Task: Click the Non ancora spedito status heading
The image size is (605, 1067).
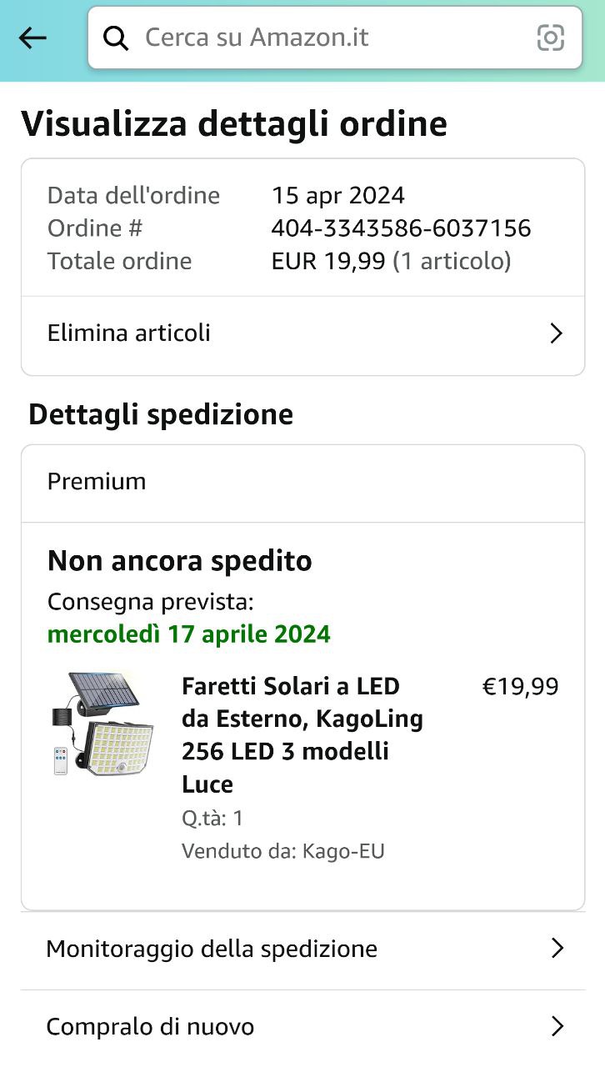Action: tap(180, 561)
